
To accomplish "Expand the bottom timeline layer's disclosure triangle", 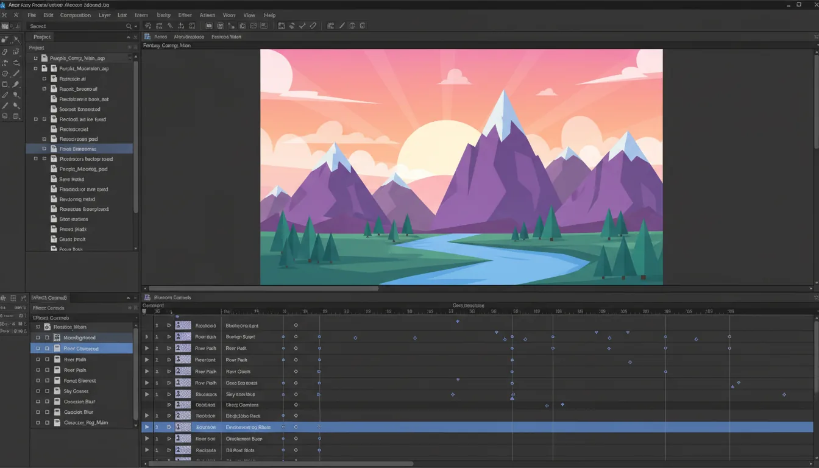I will point(147,450).
